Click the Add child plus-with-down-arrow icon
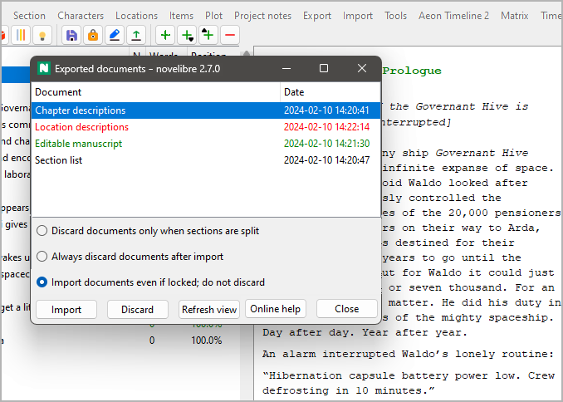 (187, 35)
